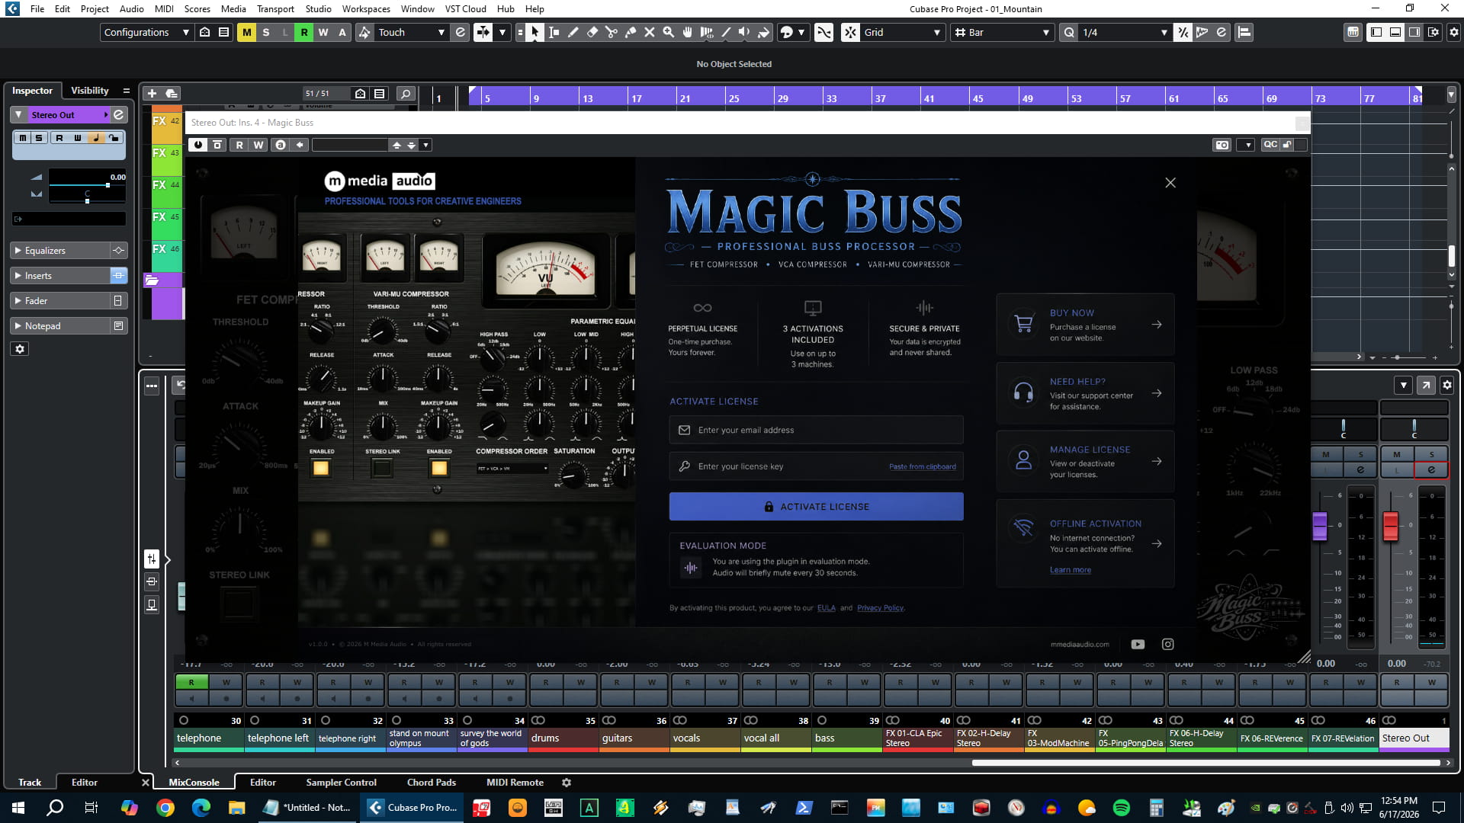
Task: Open M Media Audio Instagram icon
Action: [x=1167, y=644]
